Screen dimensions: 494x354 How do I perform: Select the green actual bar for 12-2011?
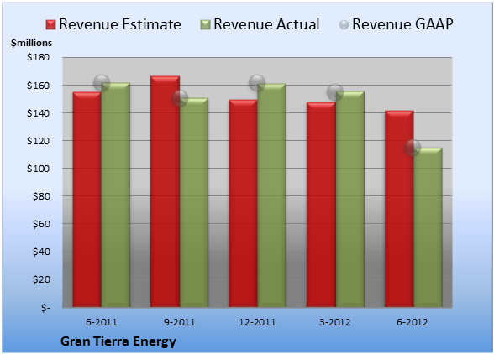[271, 195]
